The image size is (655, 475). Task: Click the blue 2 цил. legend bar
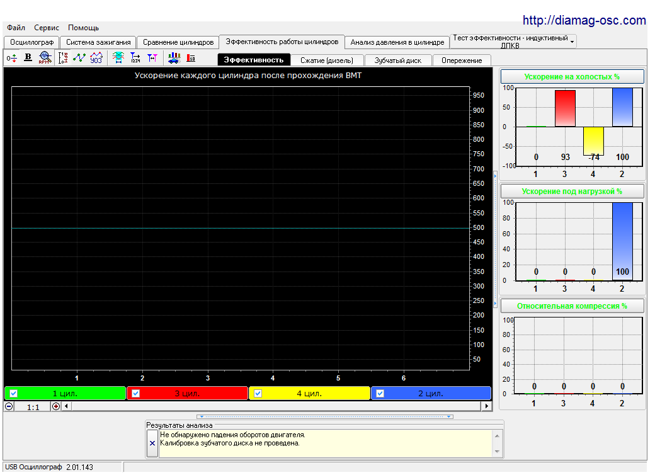pos(431,393)
